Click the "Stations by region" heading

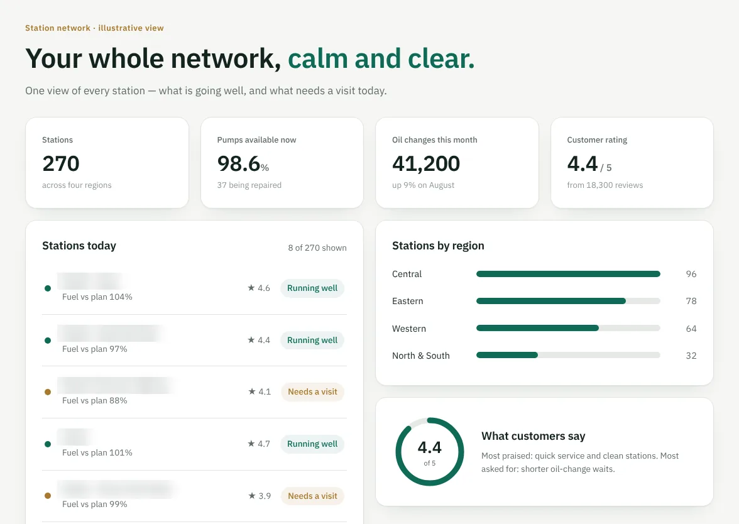coord(438,246)
